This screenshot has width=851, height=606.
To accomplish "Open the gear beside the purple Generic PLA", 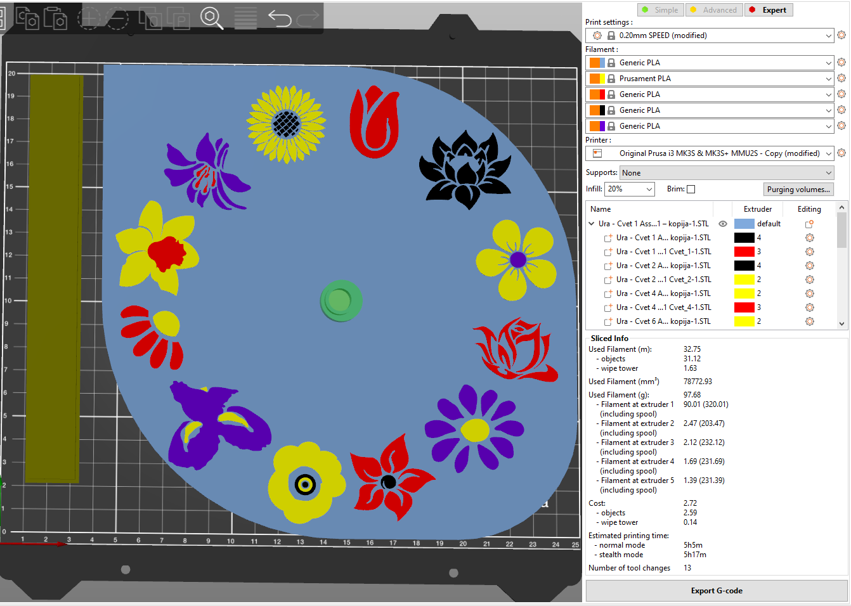I will click(841, 126).
